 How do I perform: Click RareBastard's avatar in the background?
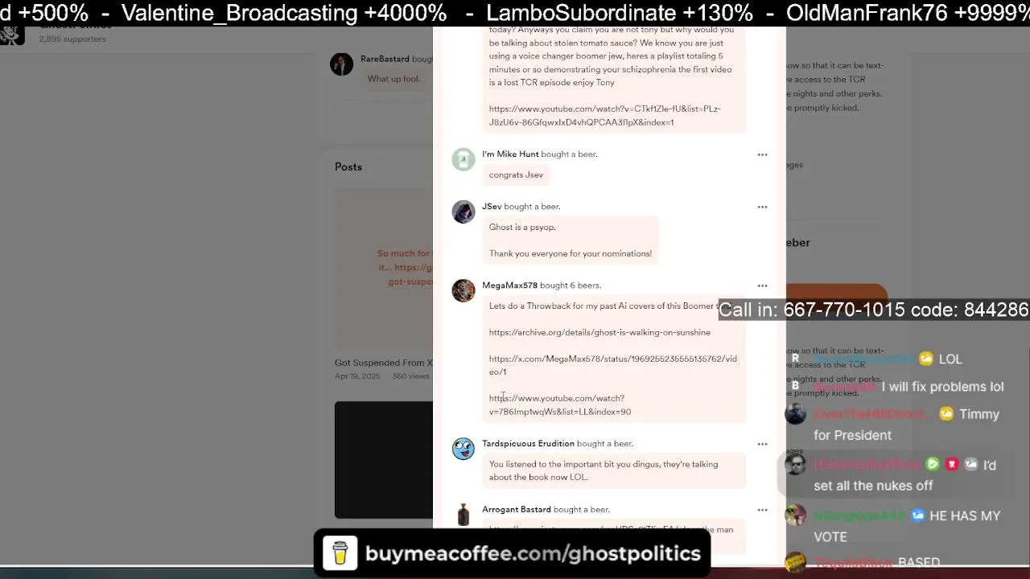341,64
